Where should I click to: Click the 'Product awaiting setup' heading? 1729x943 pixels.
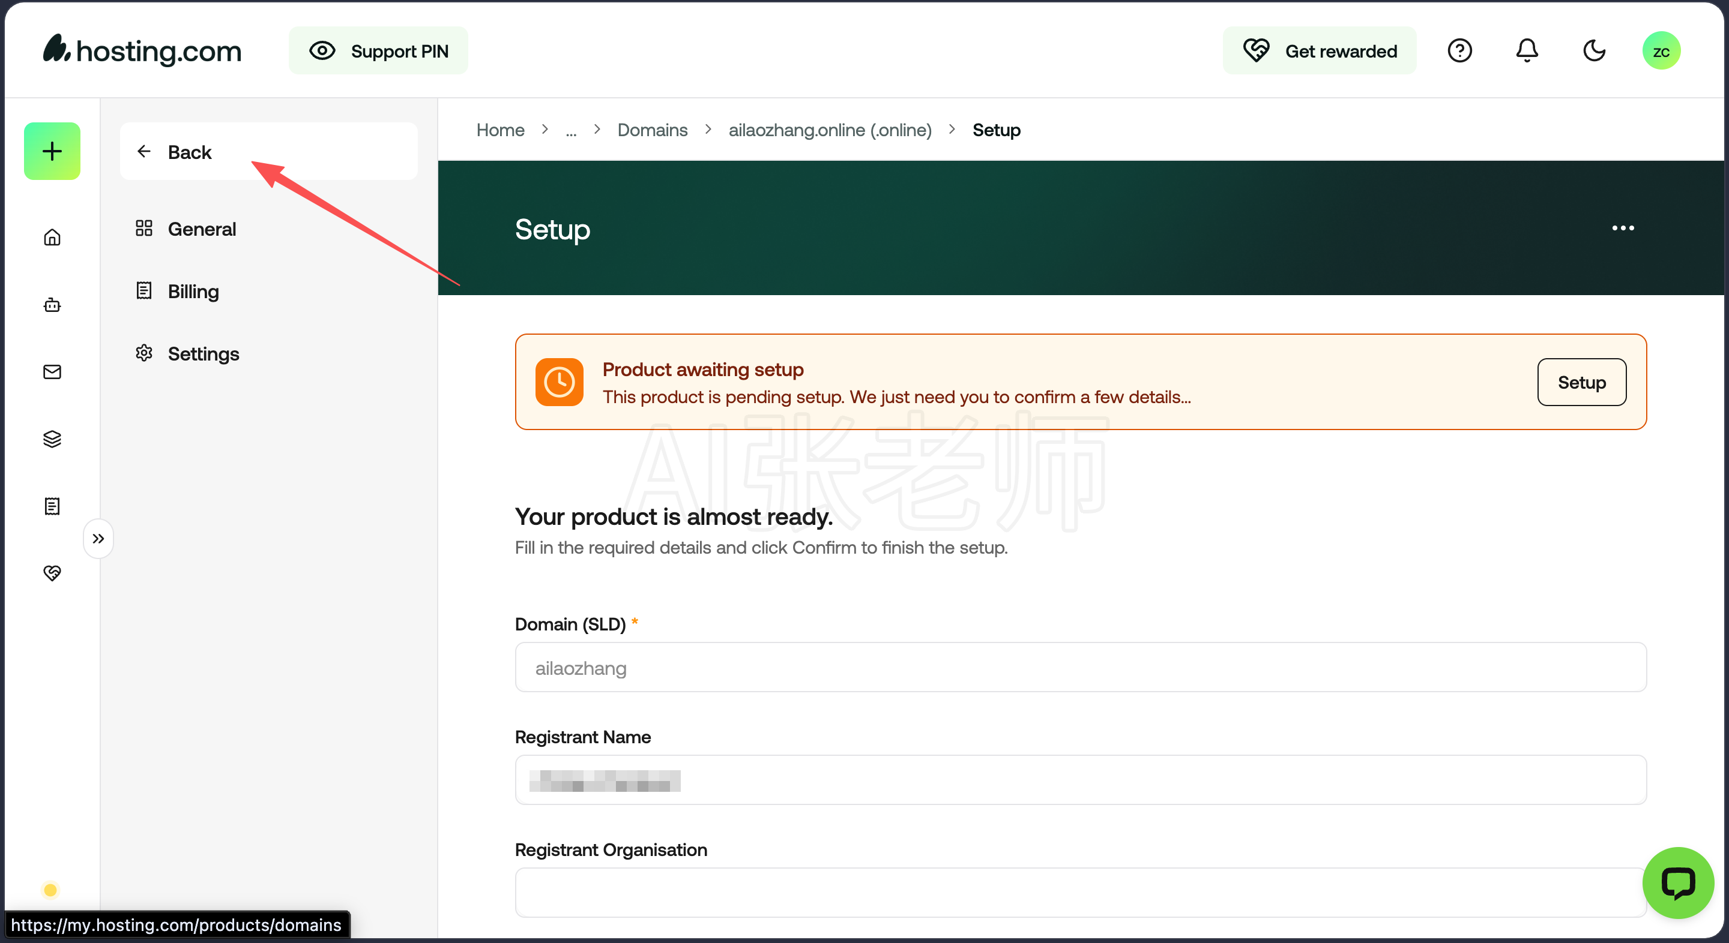pyautogui.click(x=703, y=369)
